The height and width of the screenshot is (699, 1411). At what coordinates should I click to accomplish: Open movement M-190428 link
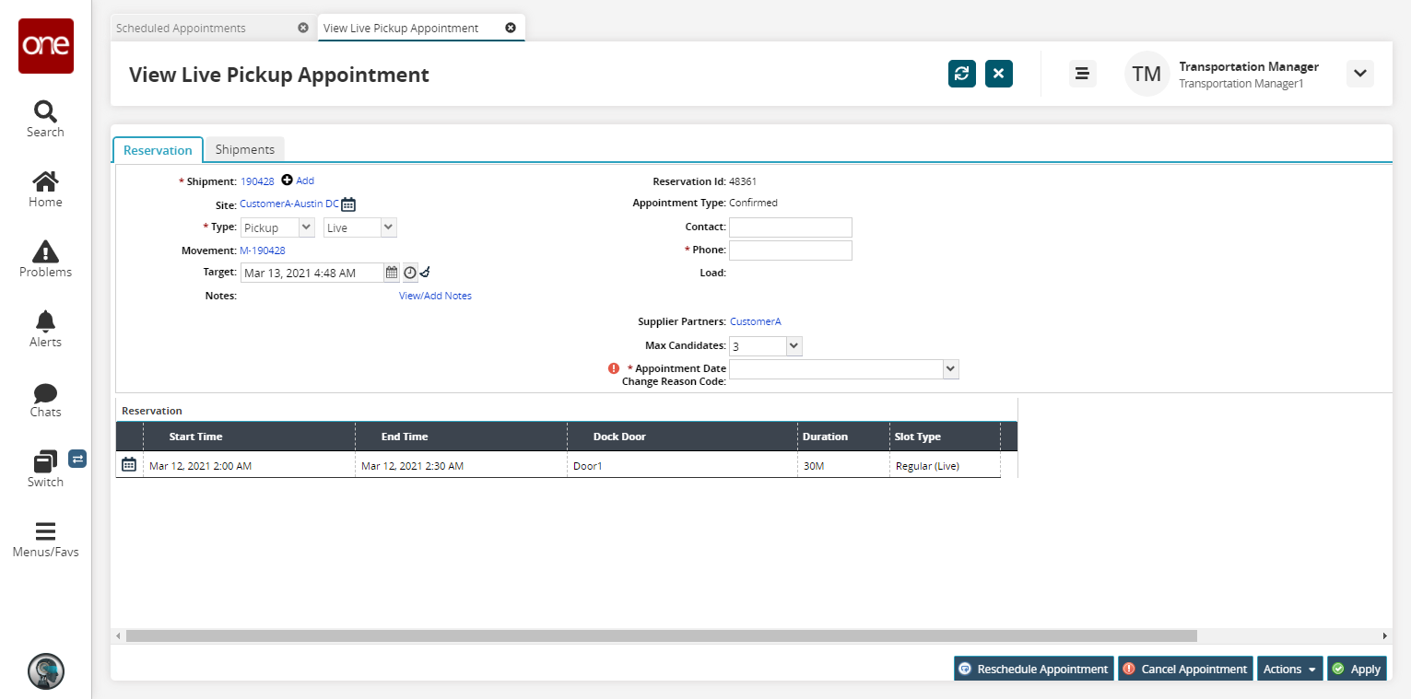point(263,250)
